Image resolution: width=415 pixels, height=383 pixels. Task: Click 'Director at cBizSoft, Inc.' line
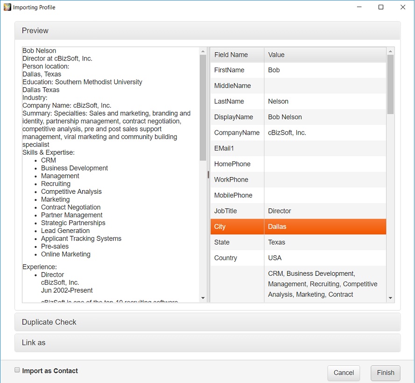(57, 58)
